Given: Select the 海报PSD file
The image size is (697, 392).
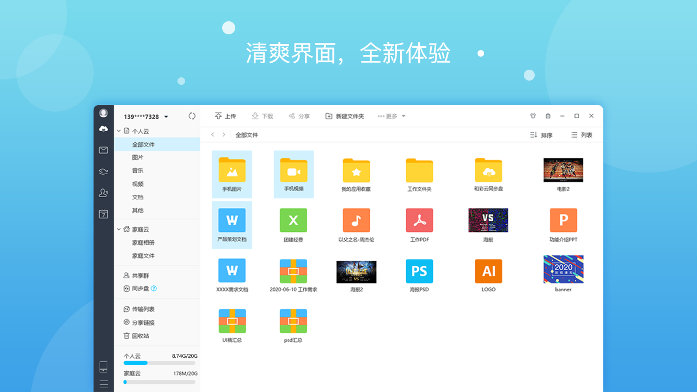Looking at the screenshot, I should [419, 275].
